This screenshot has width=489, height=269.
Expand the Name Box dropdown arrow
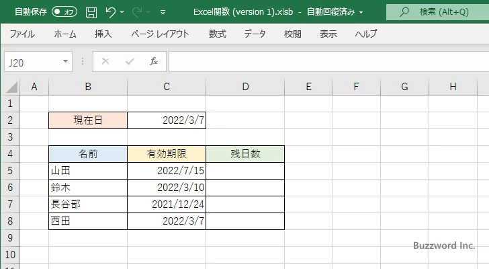[65, 61]
